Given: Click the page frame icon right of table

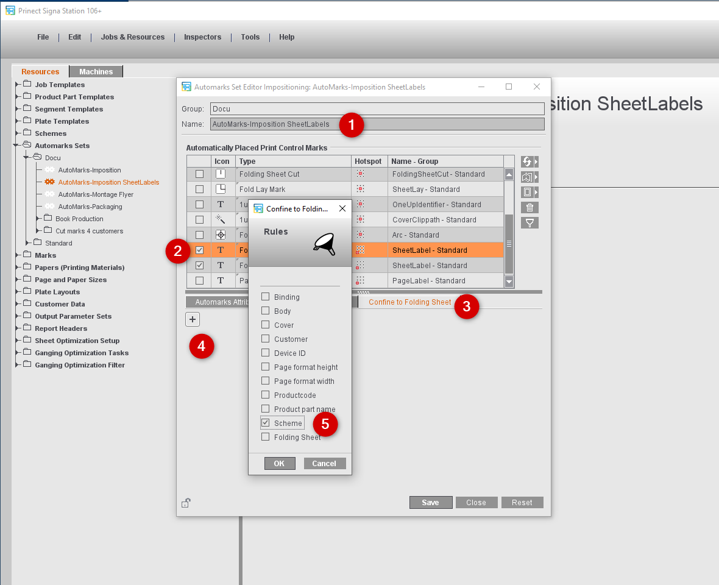Looking at the screenshot, I should point(528,193).
